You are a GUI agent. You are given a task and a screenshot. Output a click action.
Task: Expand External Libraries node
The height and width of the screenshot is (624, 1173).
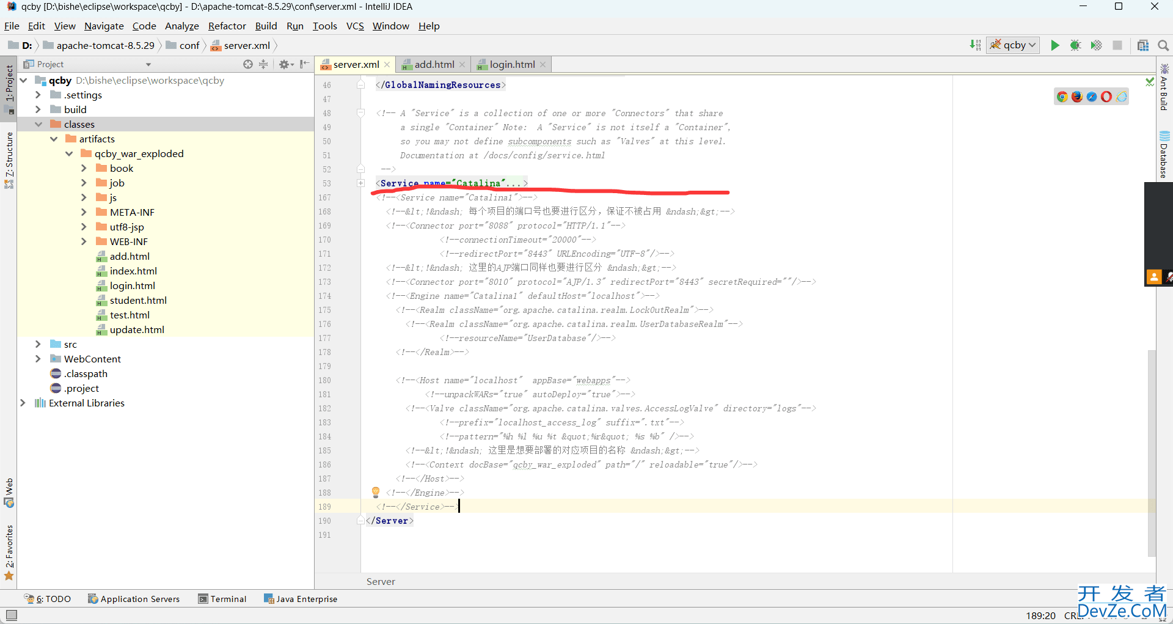[x=23, y=403]
